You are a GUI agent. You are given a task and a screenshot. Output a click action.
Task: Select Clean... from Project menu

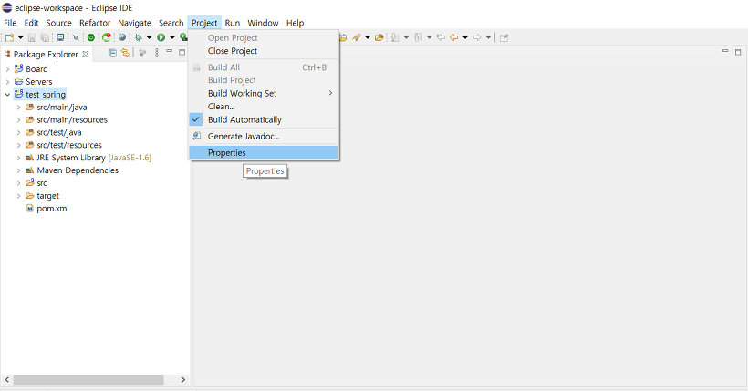pyautogui.click(x=264, y=107)
